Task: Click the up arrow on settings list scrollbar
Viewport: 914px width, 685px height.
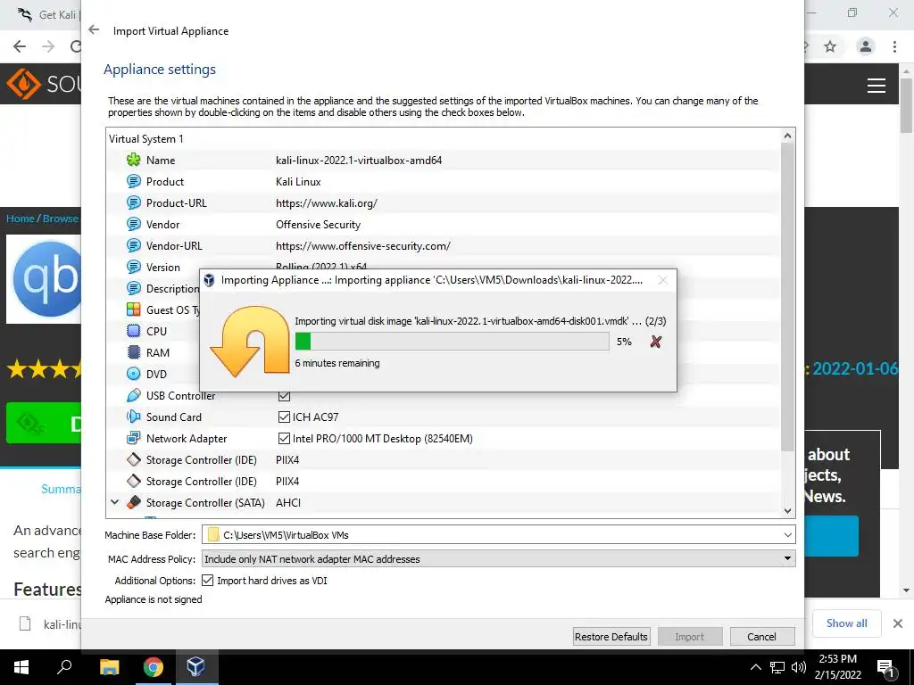Action: [787, 136]
